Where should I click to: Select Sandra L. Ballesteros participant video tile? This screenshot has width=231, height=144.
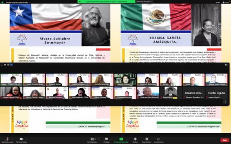tap(148, 80)
